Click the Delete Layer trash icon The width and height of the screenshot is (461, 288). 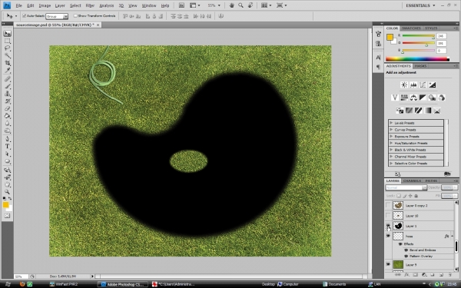pyautogui.click(x=449, y=275)
